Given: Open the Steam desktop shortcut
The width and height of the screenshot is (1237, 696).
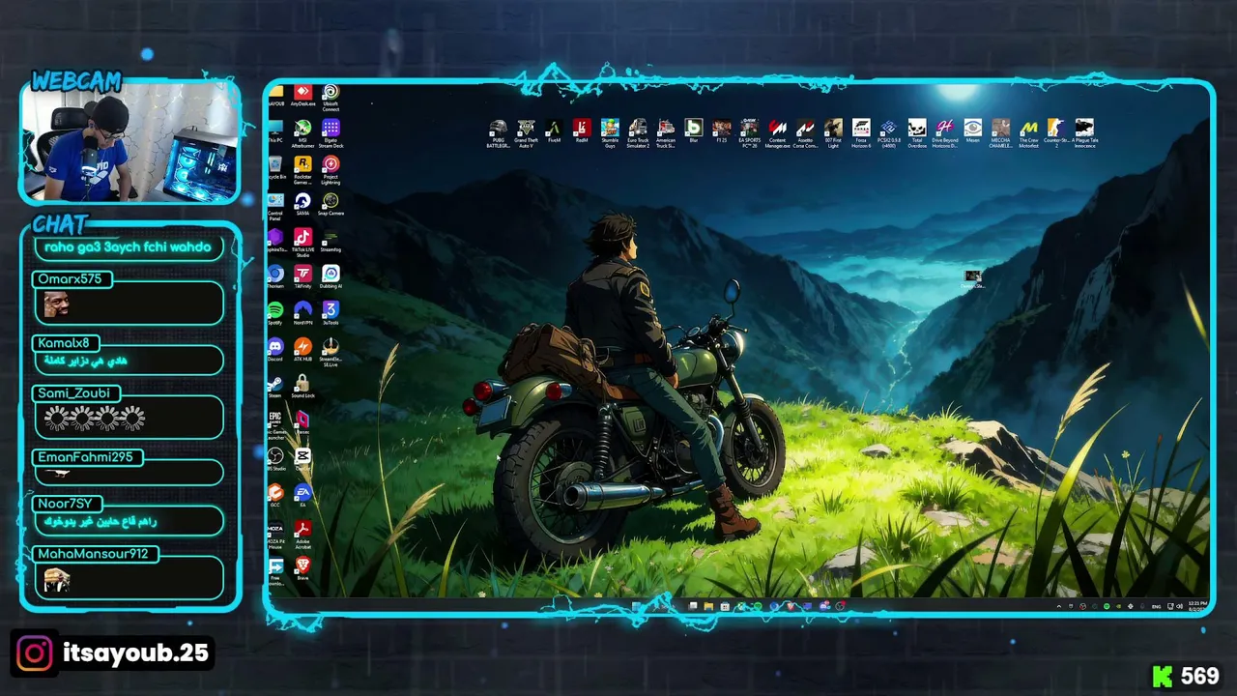Looking at the screenshot, I should [x=275, y=387].
